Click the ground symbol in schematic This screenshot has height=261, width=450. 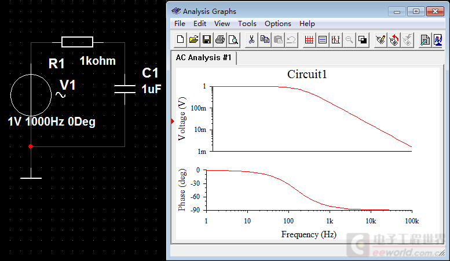pos(31,178)
